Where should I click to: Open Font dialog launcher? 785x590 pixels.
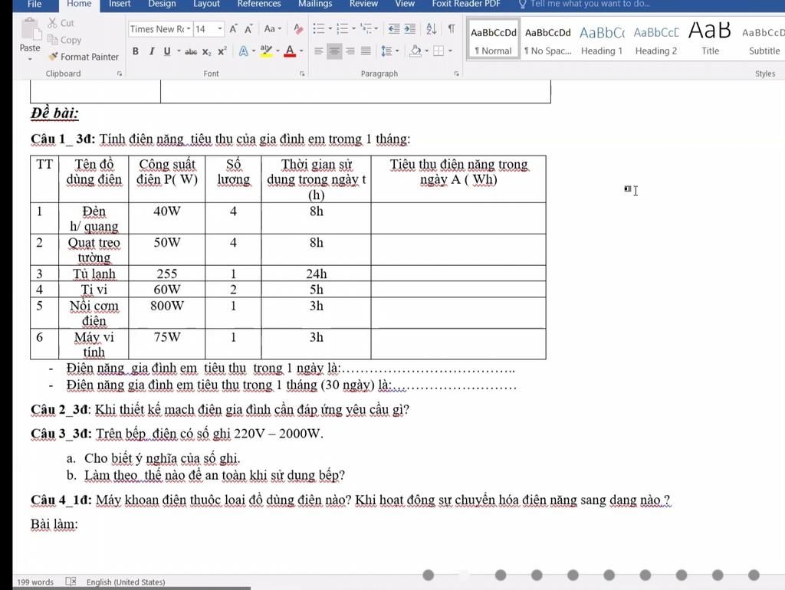302,74
